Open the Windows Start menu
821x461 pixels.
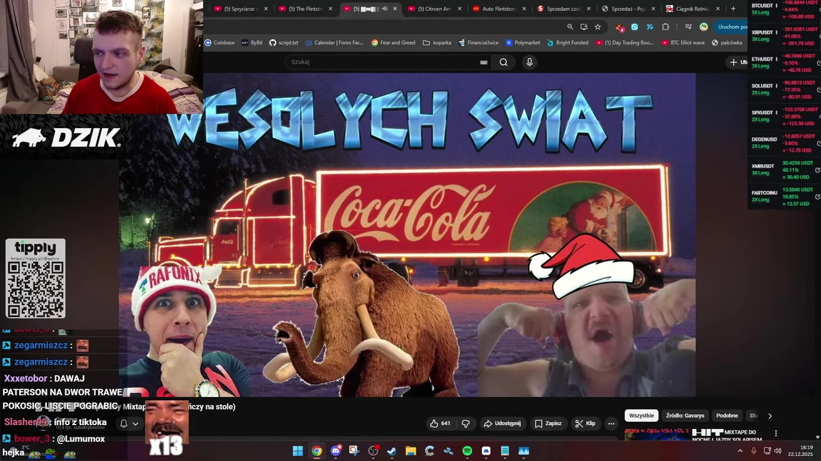[x=298, y=451]
